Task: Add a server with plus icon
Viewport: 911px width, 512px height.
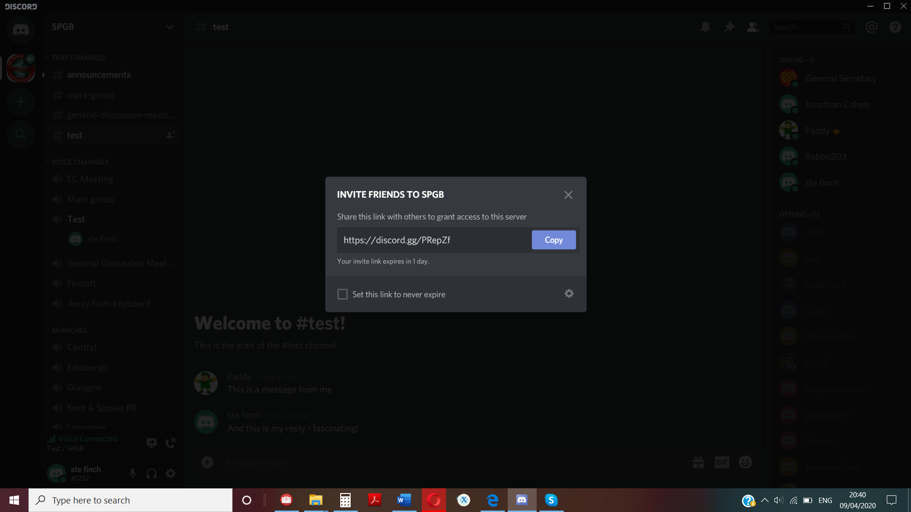Action: (x=21, y=101)
